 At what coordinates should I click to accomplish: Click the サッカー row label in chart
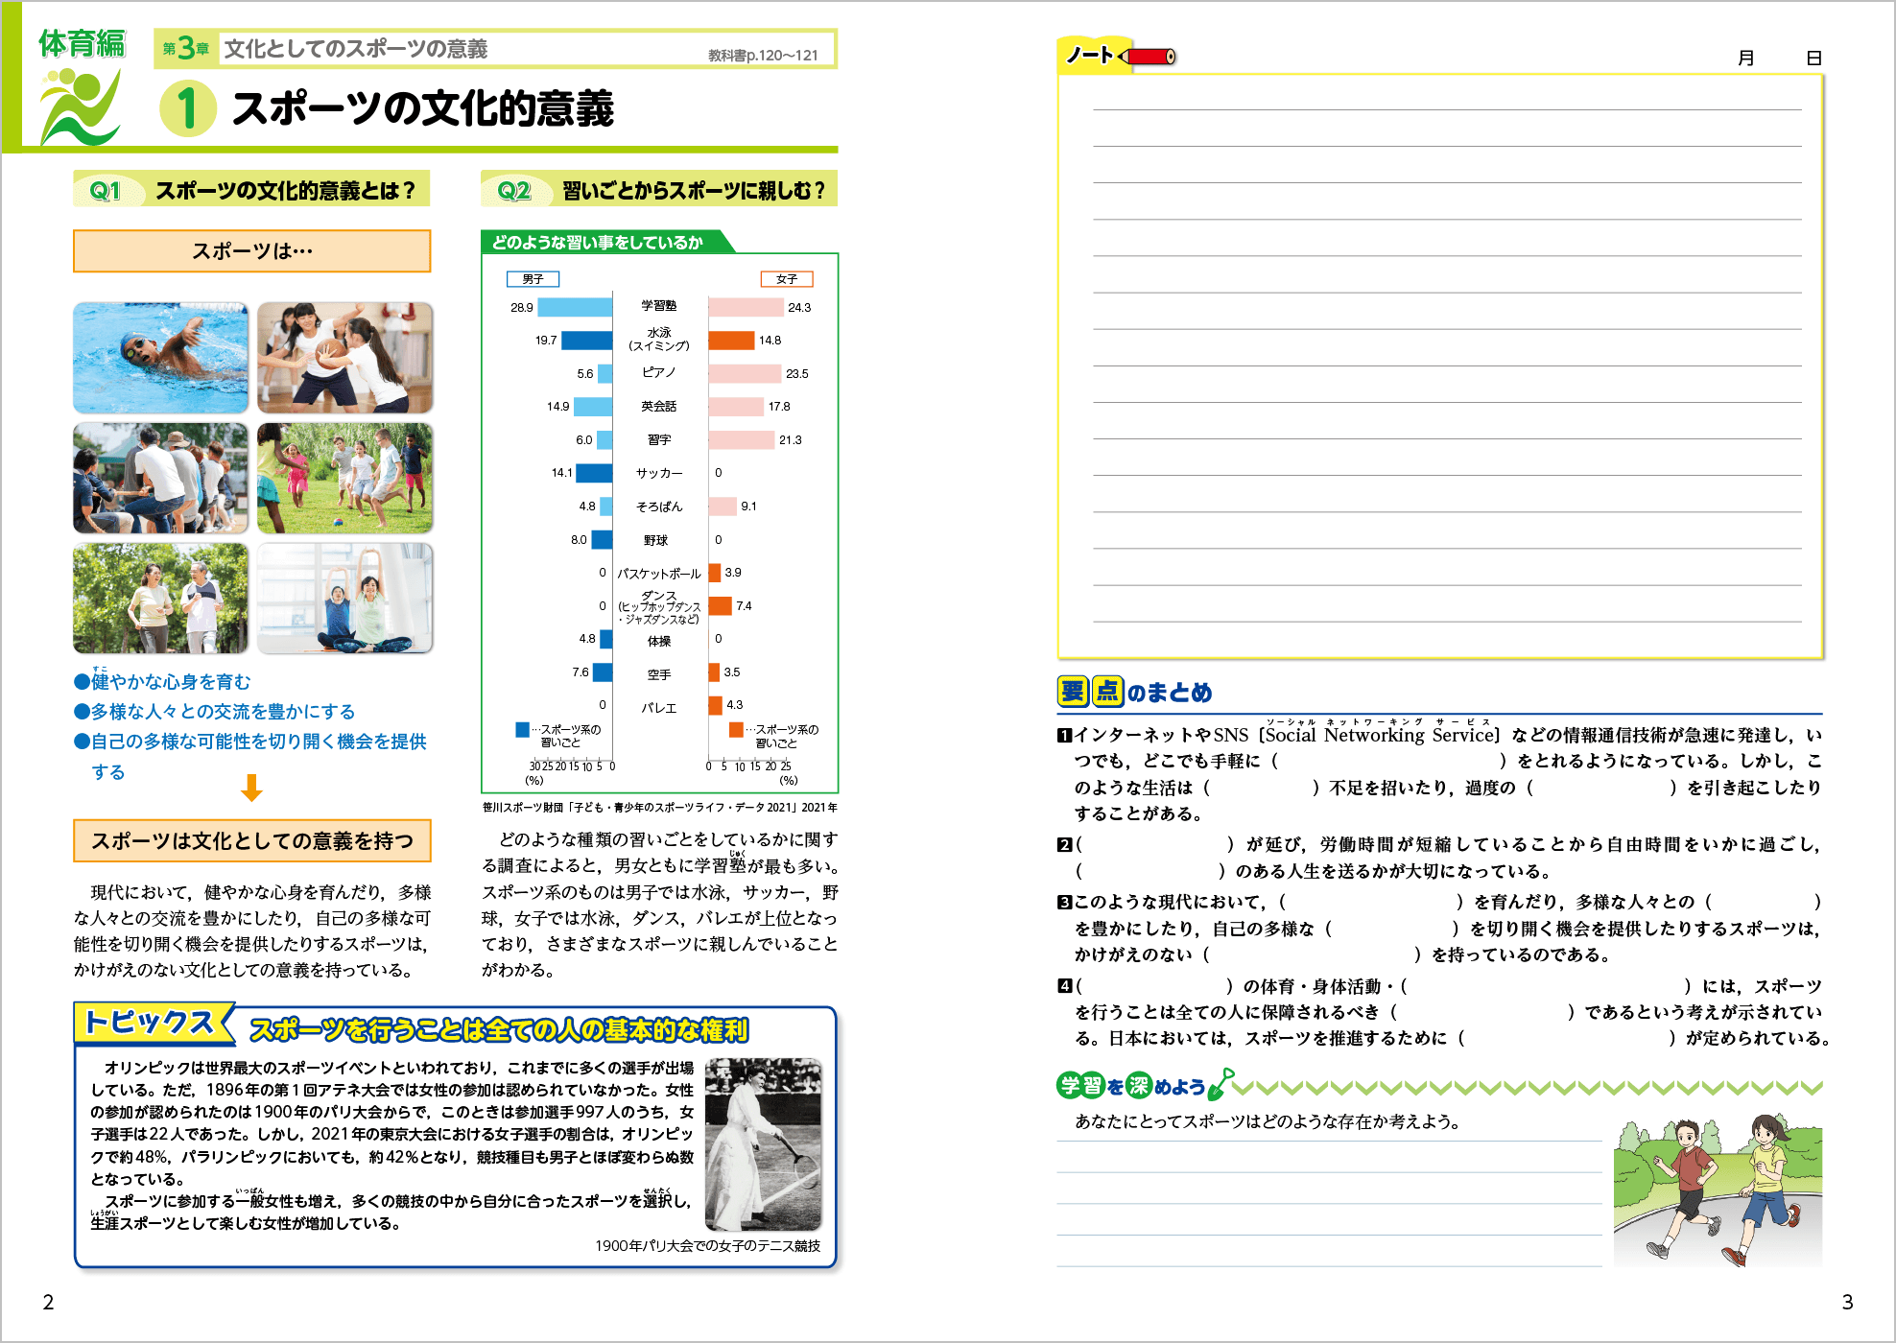point(659,473)
